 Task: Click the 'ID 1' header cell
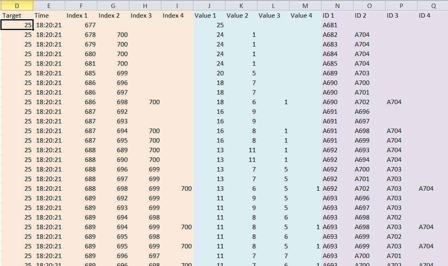pos(337,16)
